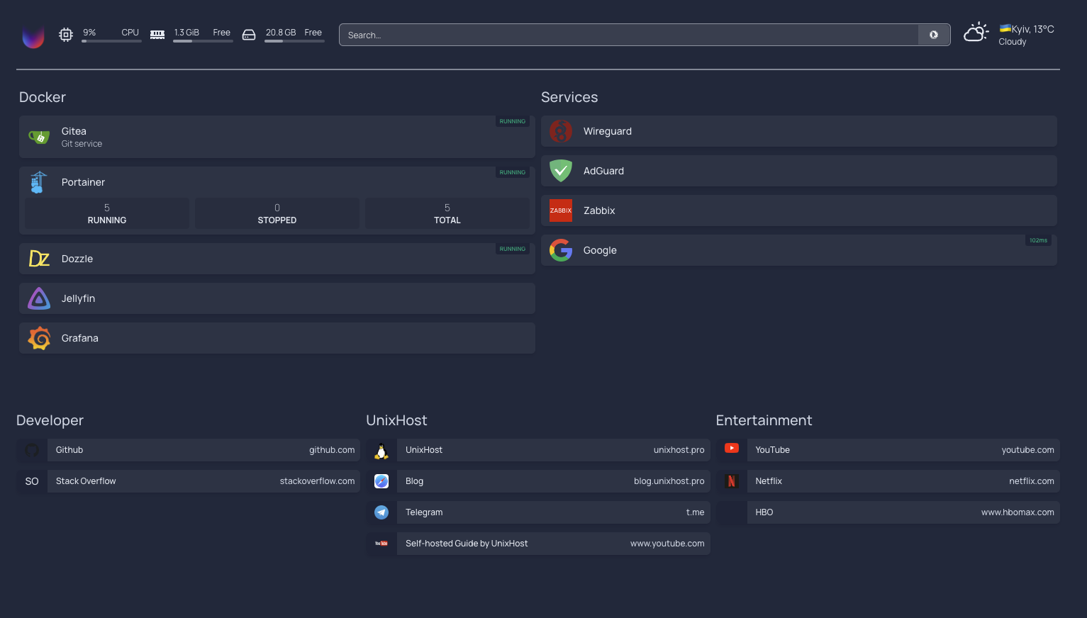
Task: Click the Zabbix red logo icon
Action: 561,210
